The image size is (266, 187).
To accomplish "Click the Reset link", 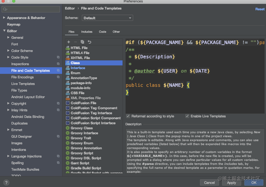I will [x=260, y=9].
